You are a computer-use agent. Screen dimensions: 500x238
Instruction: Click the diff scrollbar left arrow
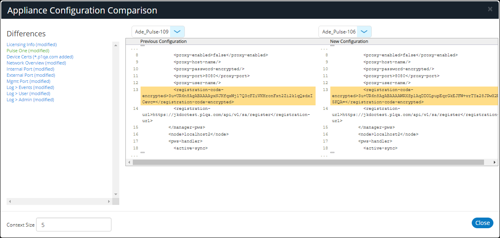[129, 162]
